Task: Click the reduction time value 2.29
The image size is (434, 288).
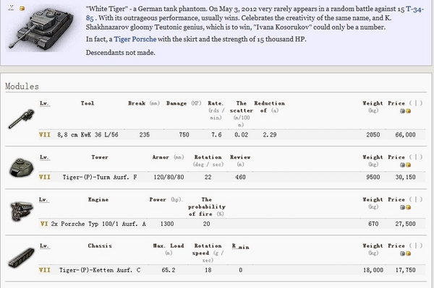Action: (x=270, y=135)
